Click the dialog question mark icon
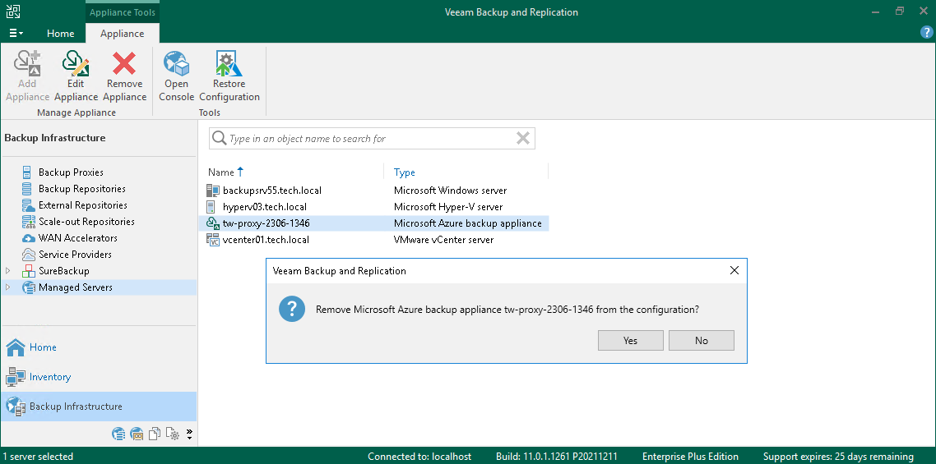 [292, 310]
